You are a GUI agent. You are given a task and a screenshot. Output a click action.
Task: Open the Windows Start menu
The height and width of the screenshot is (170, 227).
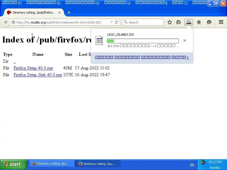[x=14, y=165]
